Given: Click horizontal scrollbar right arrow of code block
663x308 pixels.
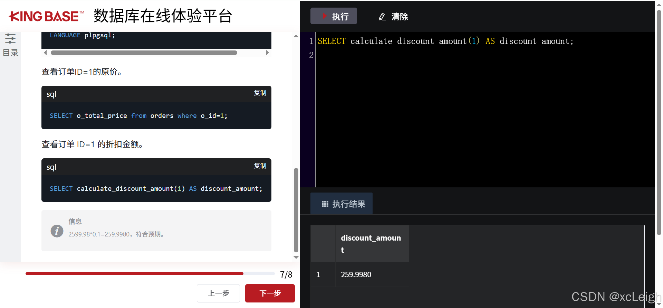Looking at the screenshot, I should click(x=267, y=53).
